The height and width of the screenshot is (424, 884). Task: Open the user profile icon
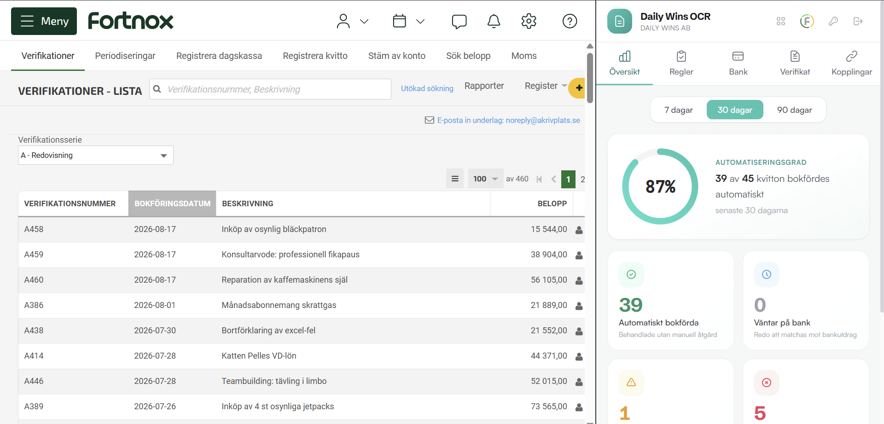[x=343, y=21]
